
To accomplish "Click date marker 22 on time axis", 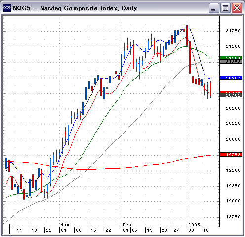I will click(108, 230).
